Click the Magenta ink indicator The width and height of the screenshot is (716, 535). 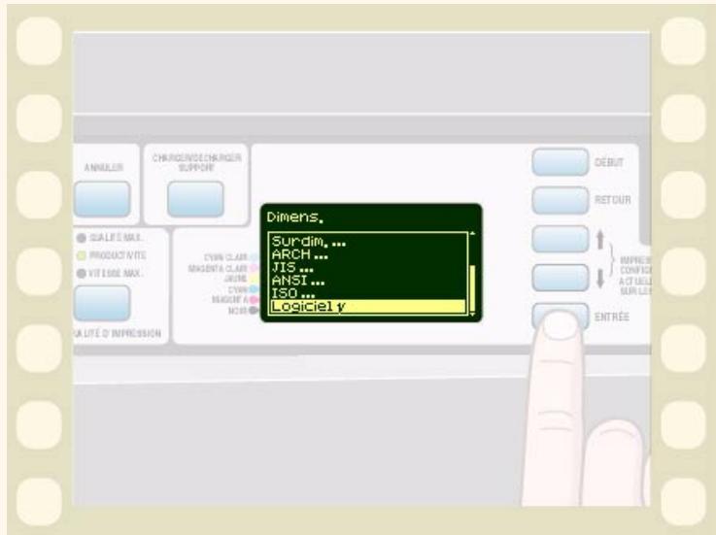[x=255, y=300]
